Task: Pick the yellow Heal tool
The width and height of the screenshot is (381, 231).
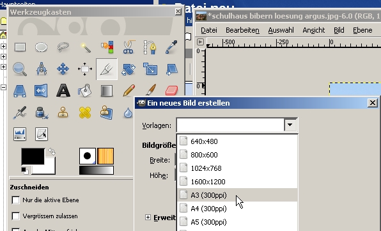Action: point(85,113)
